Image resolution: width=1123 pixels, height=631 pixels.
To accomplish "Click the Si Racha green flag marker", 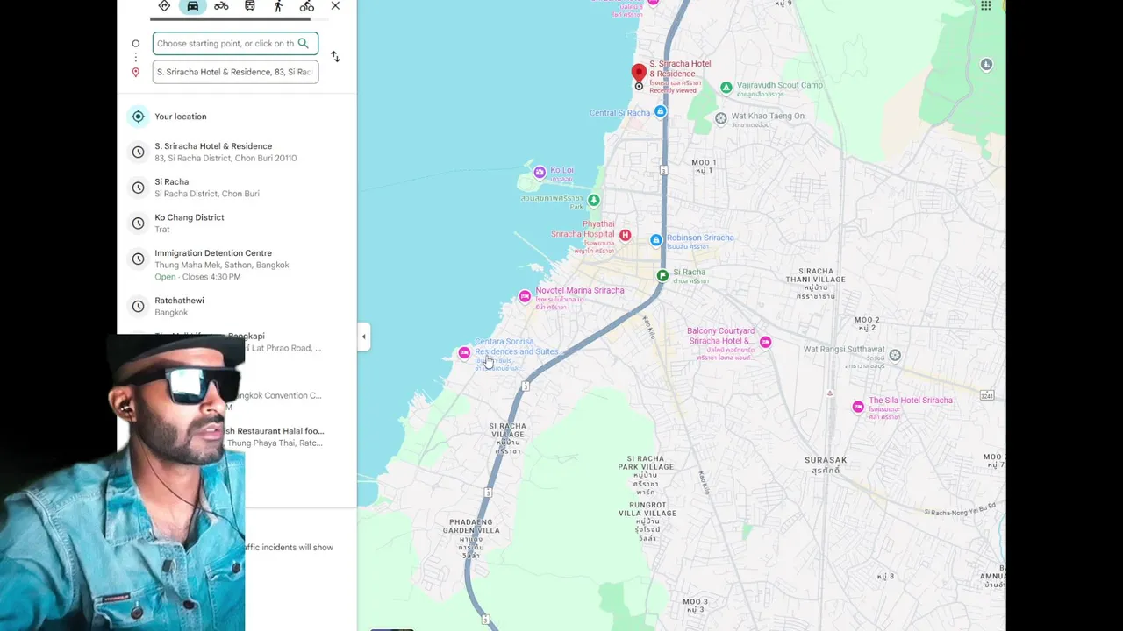I will [662, 276].
